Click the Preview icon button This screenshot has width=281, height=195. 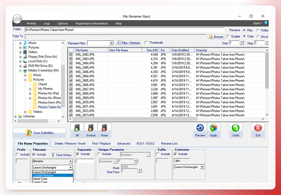(200, 130)
